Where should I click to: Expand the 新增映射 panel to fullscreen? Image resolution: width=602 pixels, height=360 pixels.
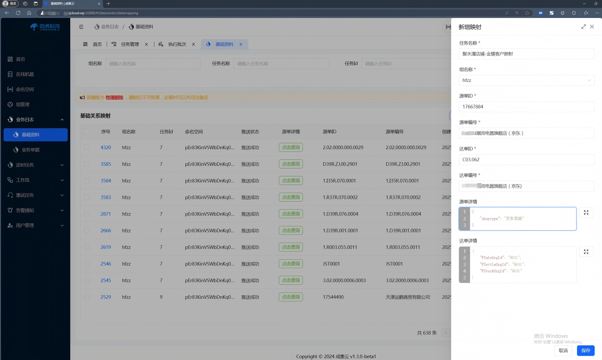pos(583,27)
